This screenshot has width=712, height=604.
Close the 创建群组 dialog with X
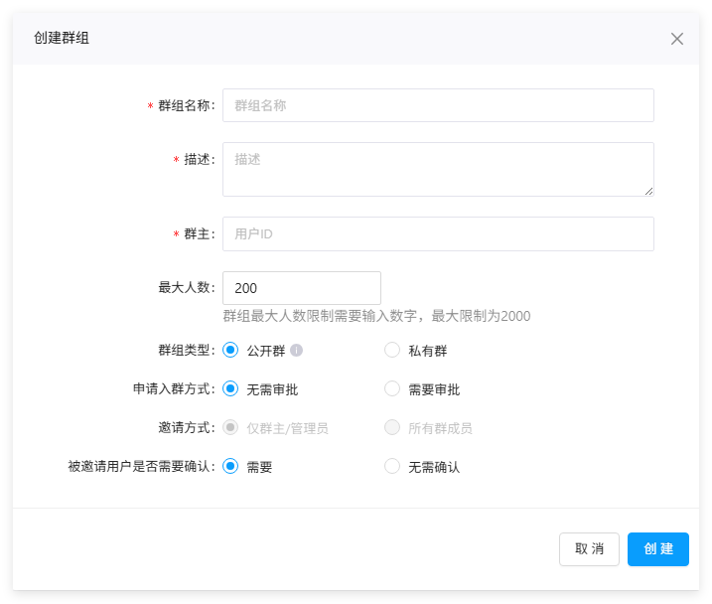pos(677,39)
